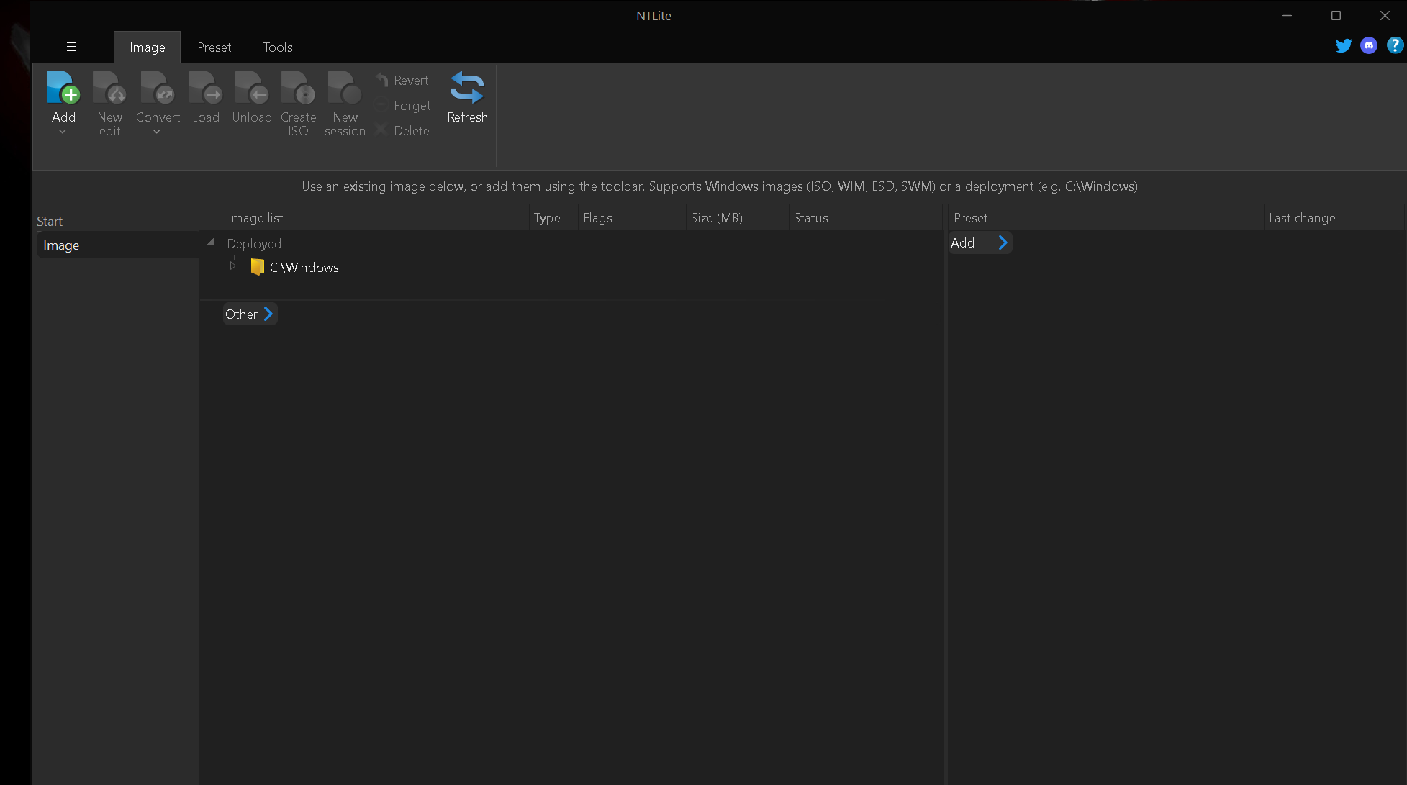Maximize the NTLite window
The width and height of the screenshot is (1407, 785).
(x=1336, y=15)
